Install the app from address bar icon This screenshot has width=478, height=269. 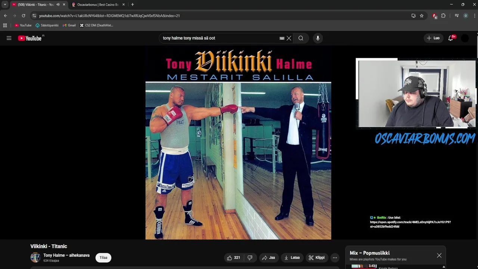[x=413, y=16]
